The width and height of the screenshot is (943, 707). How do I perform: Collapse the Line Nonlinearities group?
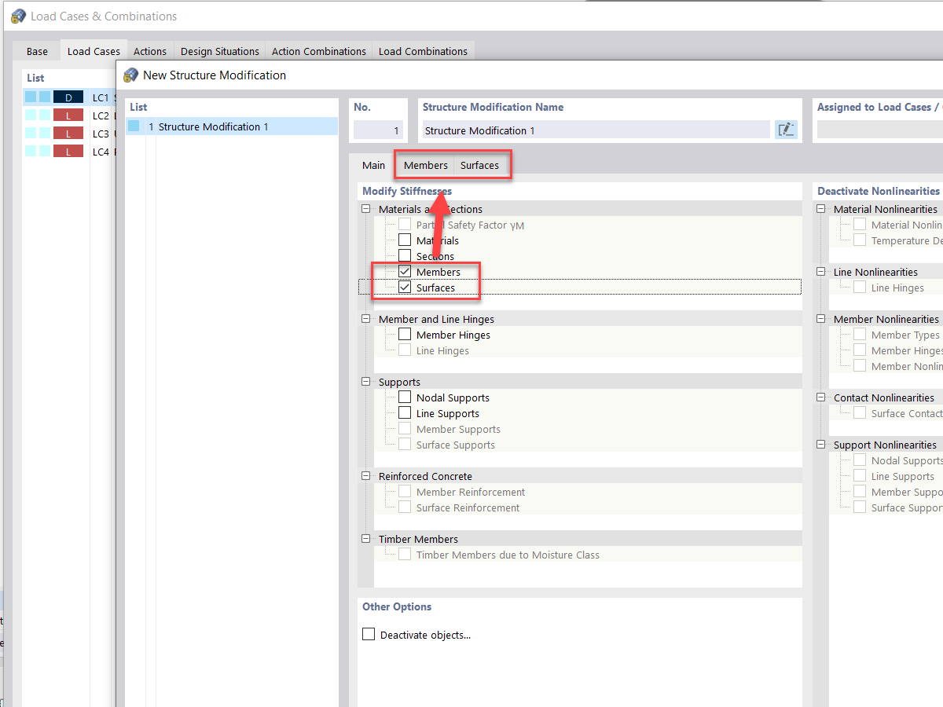pos(820,272)
